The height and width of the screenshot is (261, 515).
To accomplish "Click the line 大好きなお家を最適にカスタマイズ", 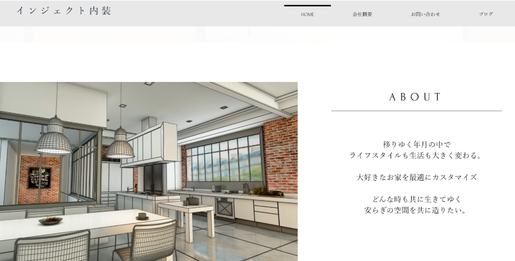I will (x=416, y=177).
